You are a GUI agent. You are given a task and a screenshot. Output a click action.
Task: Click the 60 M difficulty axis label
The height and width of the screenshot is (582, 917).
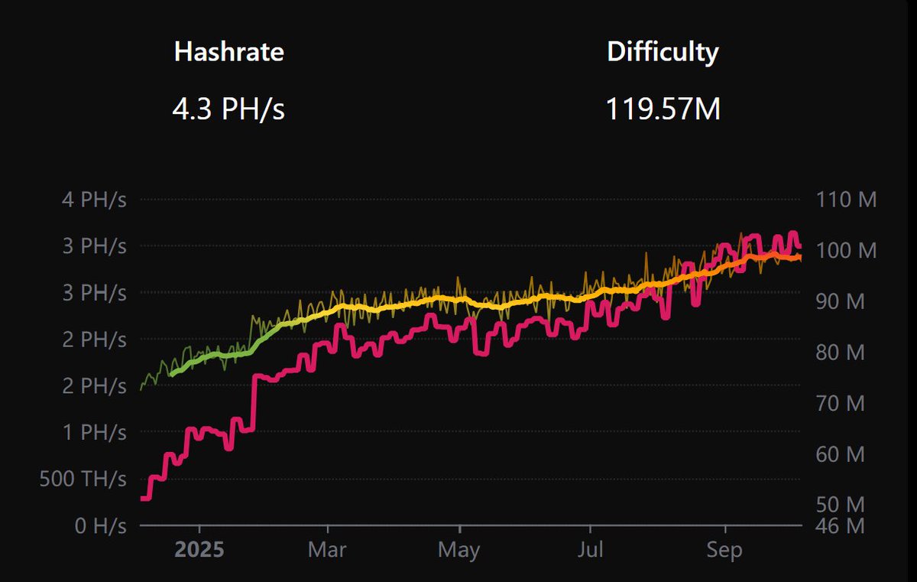pyautogui.click(x=839, y=454)
